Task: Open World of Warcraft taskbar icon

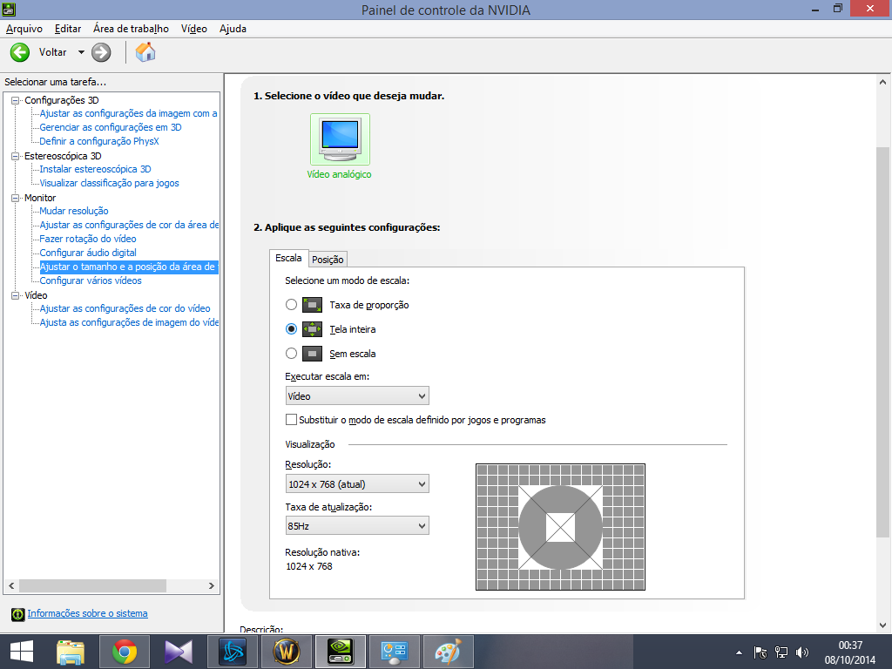Action: pos(286,652)
